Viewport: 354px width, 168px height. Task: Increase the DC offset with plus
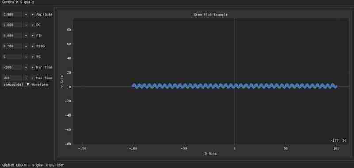click(x=32, y=25)
